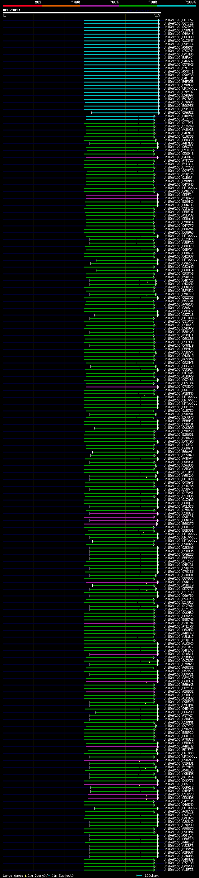The height and width of the screenshot is (878, 199).
Task: Select the UniRef100_A9PJ99 label
Action: [178, 109]
